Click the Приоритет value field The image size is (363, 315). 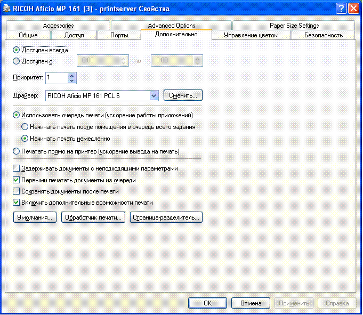click(x=57, y=78)
